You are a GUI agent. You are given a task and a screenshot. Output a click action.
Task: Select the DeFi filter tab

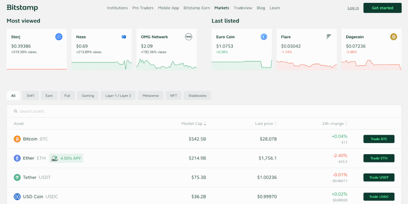click(31, 95)
